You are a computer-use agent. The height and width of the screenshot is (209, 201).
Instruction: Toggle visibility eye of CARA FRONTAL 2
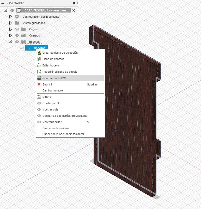coord(12,10)
